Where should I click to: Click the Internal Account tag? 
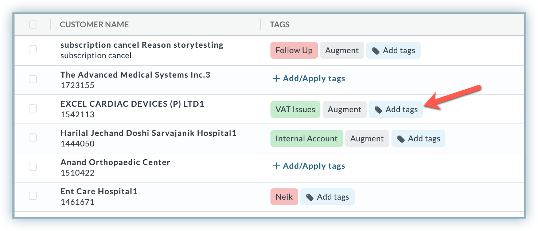click(x=307, y=138)
